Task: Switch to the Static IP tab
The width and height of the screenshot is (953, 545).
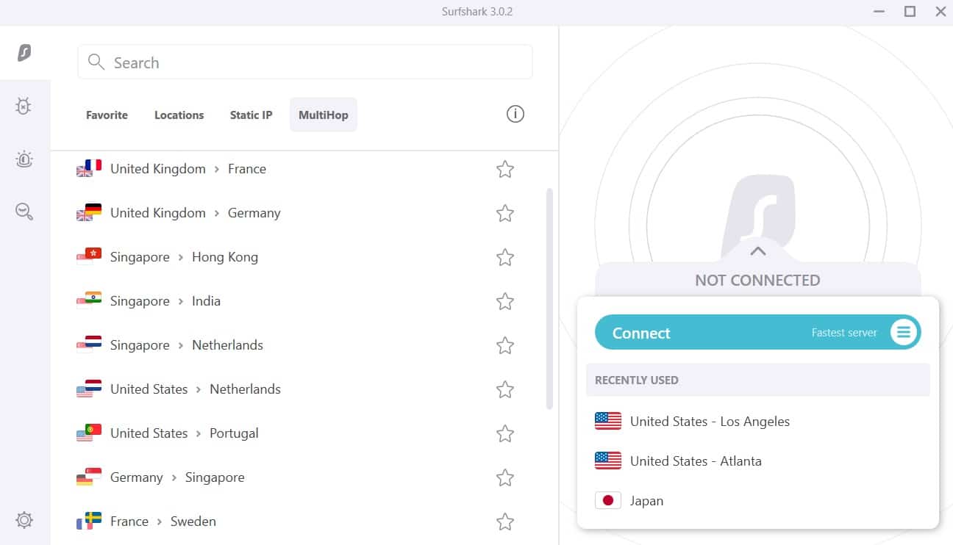Action: (x=251, y=115)
